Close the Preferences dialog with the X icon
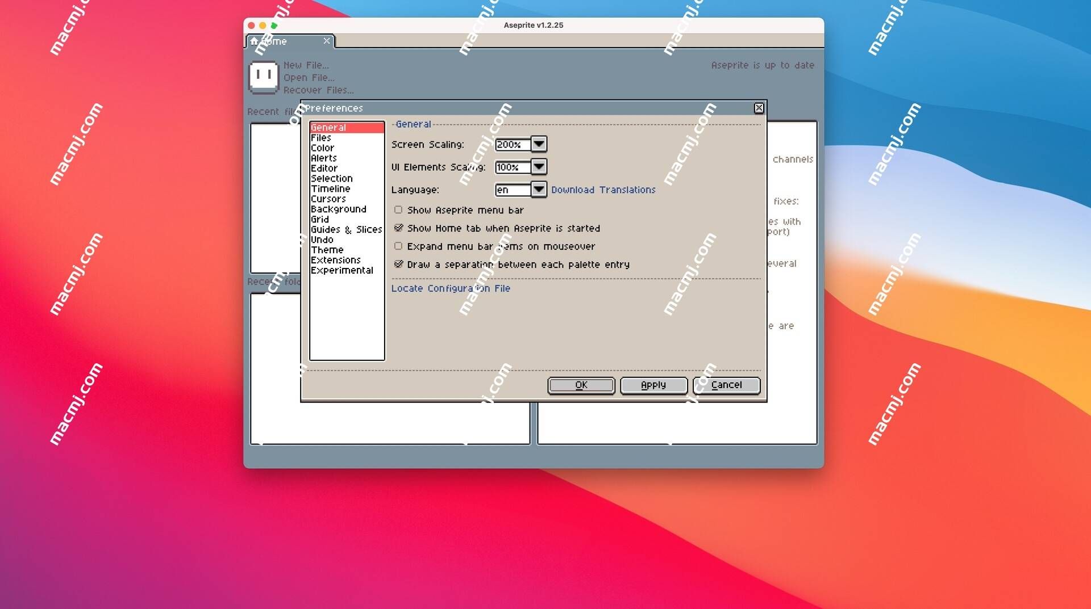 click(759, 108)
